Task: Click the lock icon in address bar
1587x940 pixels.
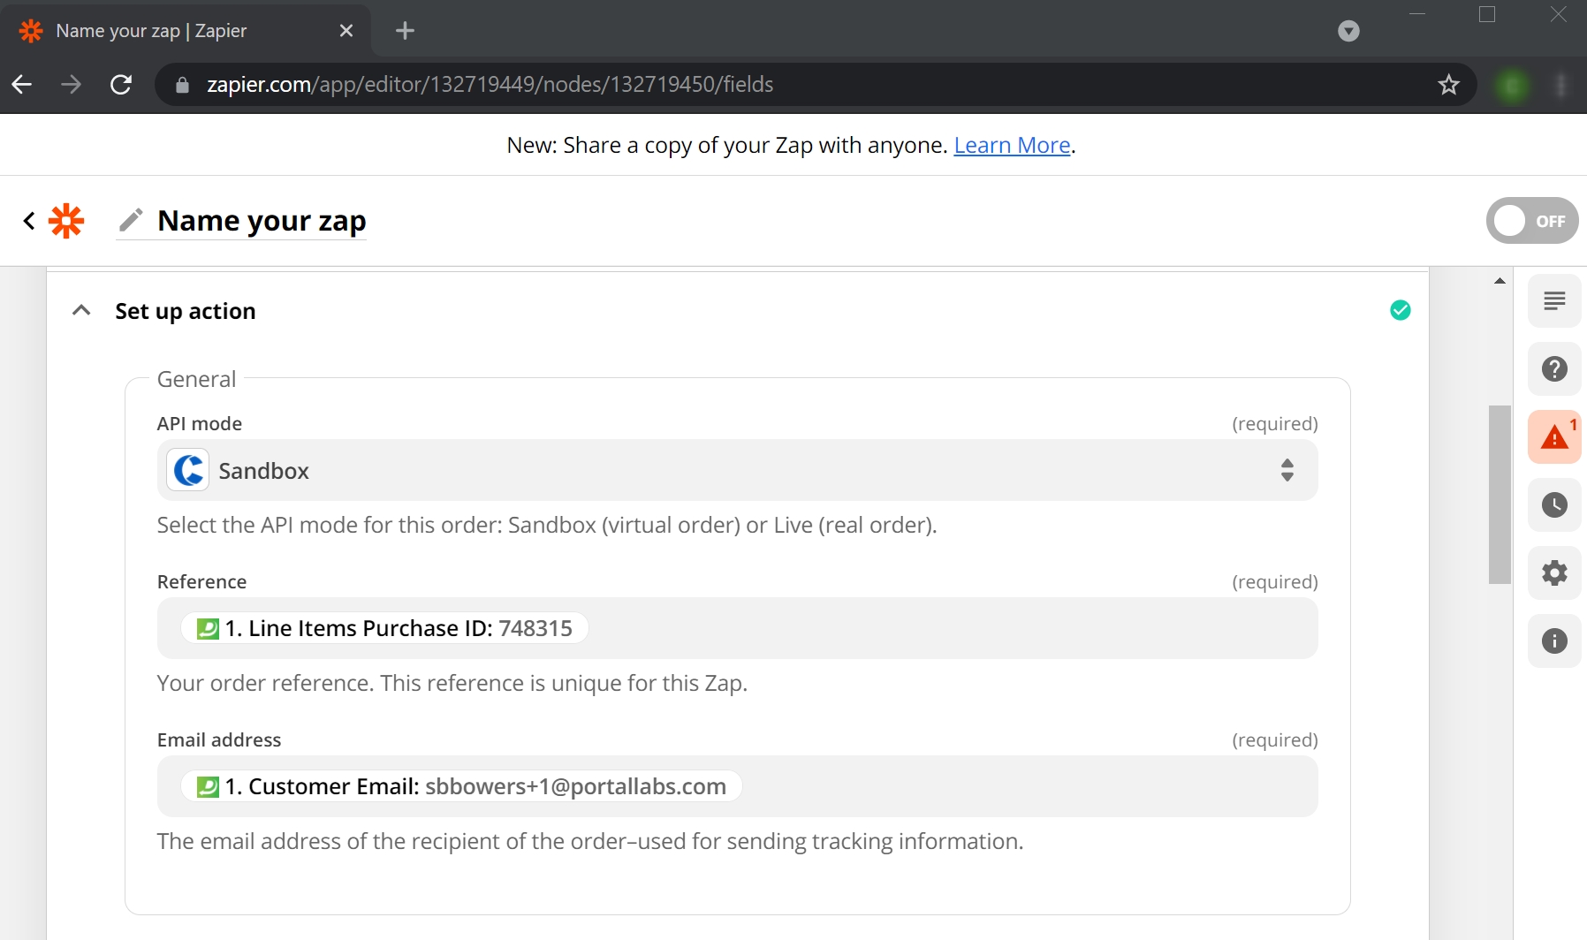Action: pos(182,85)
